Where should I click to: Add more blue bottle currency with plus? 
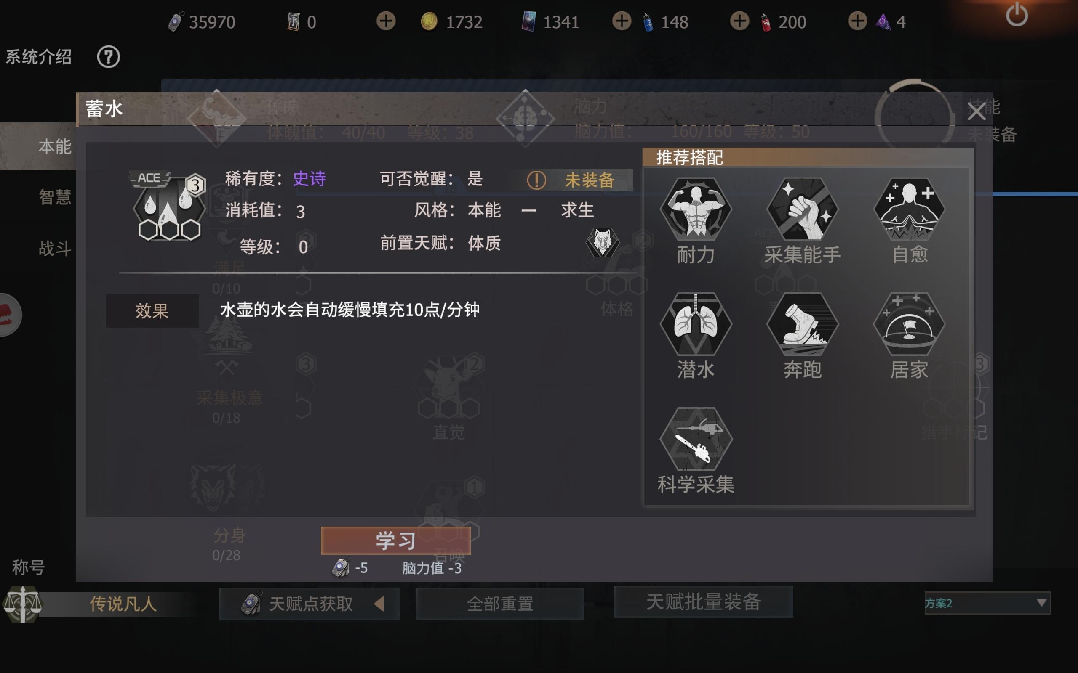pyautogui.click(x=622, y=21)
